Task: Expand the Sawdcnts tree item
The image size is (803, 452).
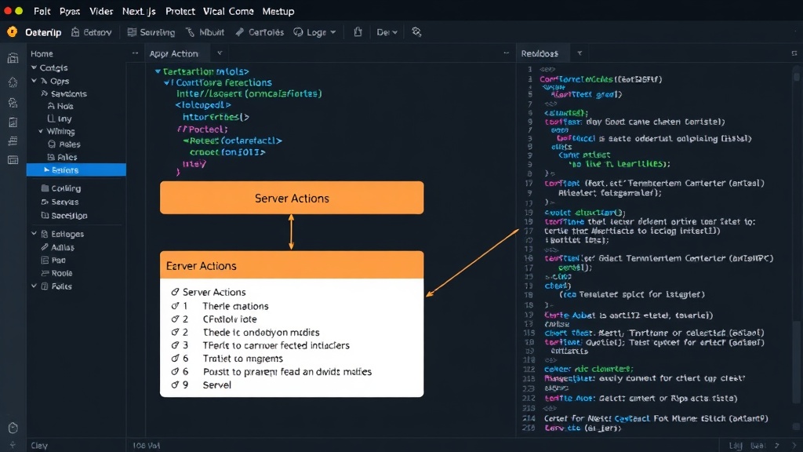Action: click(64, 94)
